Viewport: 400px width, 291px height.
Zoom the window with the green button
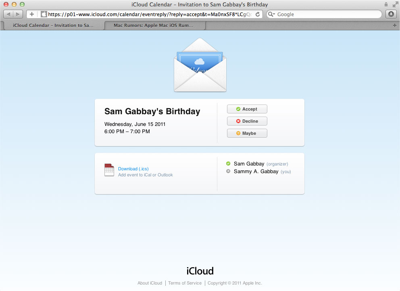pyautogui.click(x=22, y=4)
